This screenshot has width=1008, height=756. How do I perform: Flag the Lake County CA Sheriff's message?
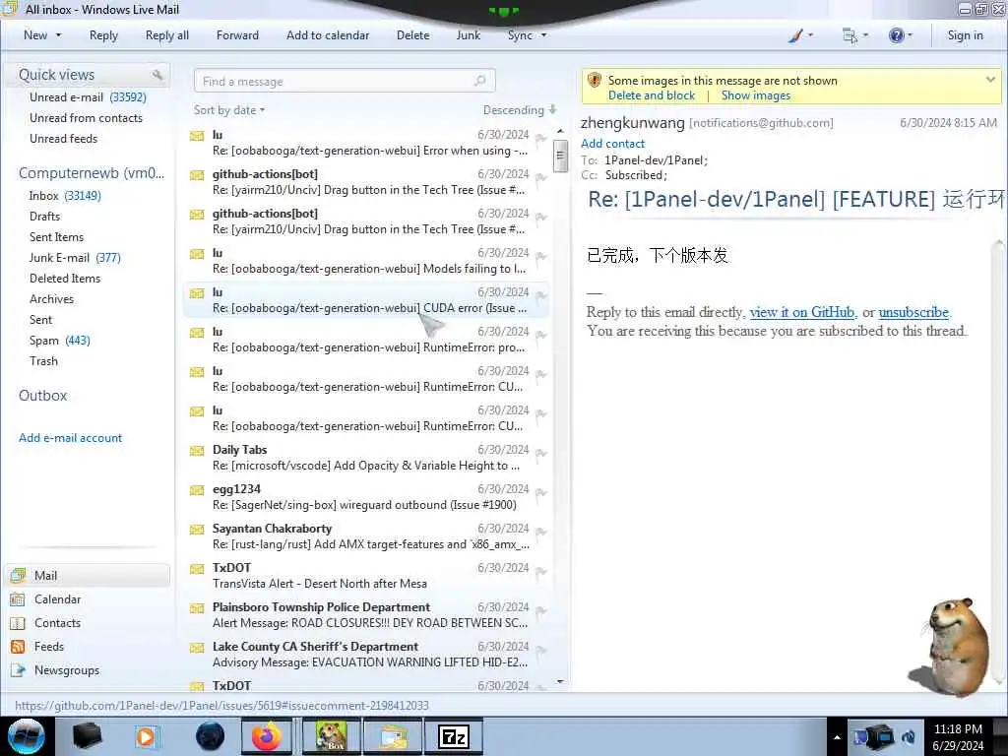(x=540, y=650)
